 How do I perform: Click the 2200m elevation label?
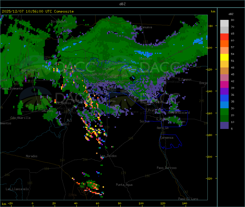point(72,195)
